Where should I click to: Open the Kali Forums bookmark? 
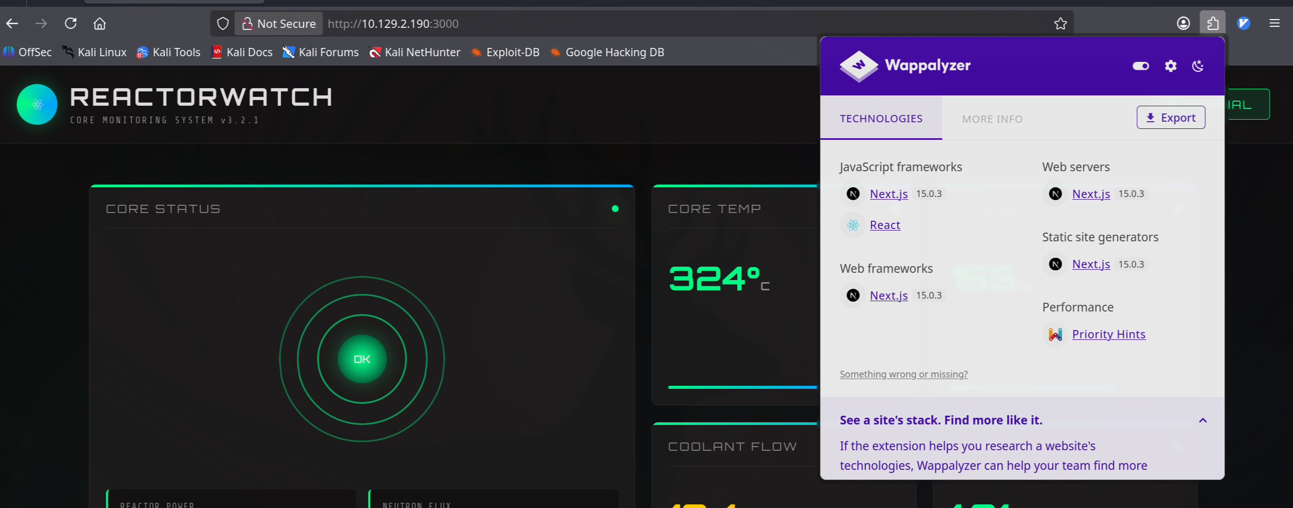(x=321, y=52)
